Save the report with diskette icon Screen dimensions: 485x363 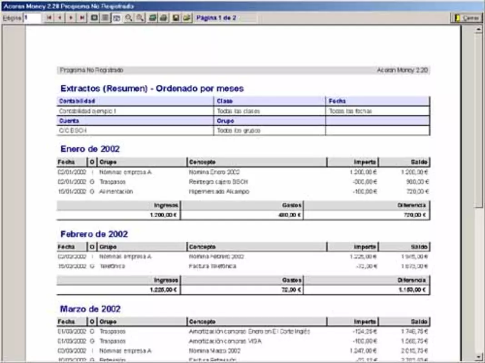tap(176, 18)
